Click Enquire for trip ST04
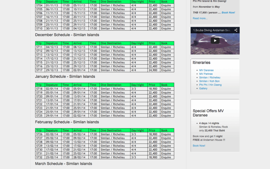Image resolution: width=270 pixels, height=169 pixels. (166, 5)
